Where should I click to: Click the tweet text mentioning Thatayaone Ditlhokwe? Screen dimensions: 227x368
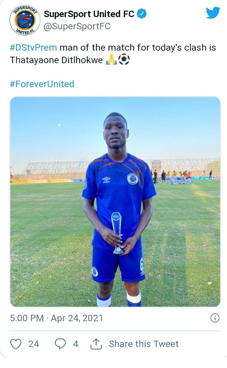(113, 54)
